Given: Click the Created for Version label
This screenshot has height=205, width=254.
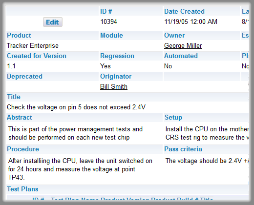Looking at the screenshot, I should click(x=37, y=56).
